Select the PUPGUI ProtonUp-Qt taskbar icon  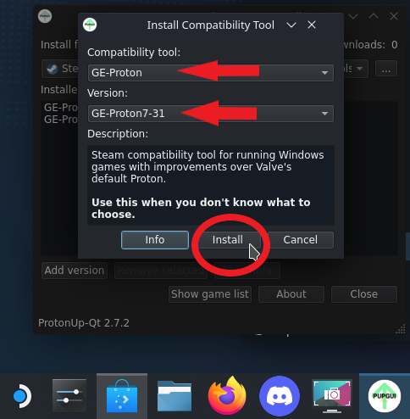pyautogui.click(x=384, y=396)
